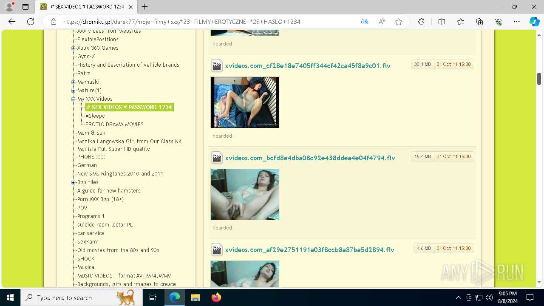Expand the 3gp files folder

pos(74,182)
